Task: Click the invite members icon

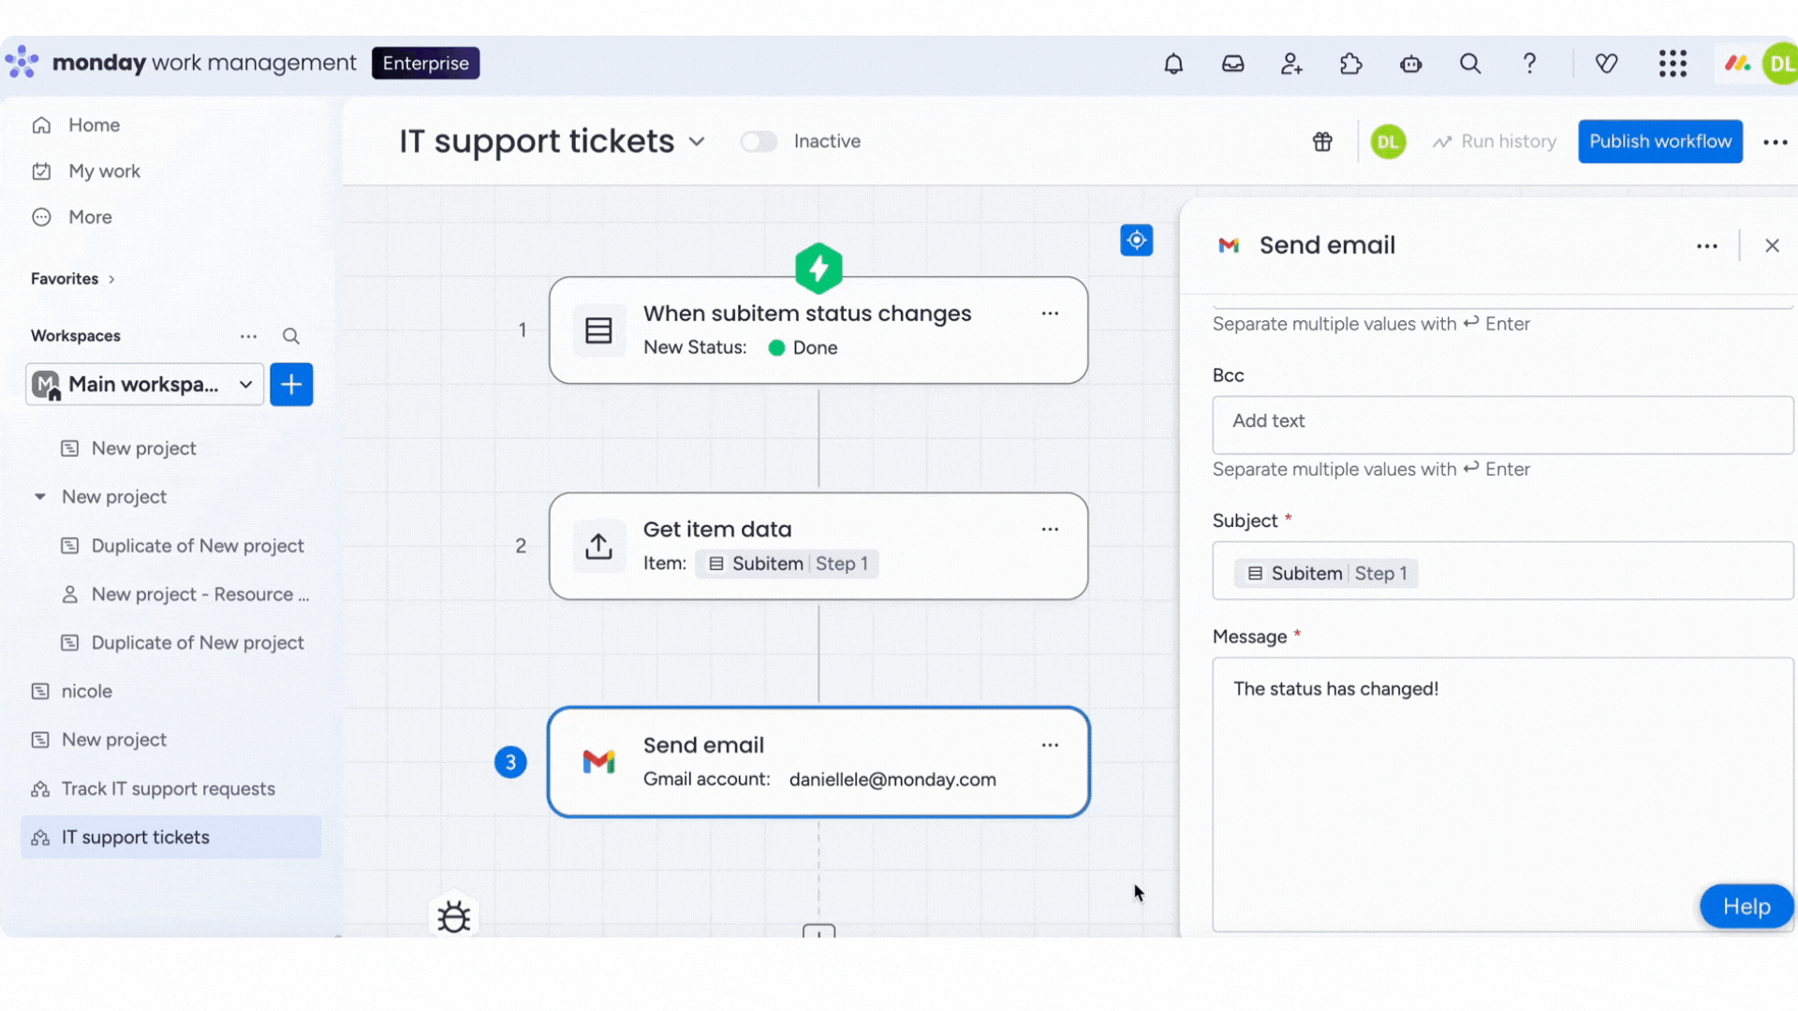Action: tap(1291, 64)
